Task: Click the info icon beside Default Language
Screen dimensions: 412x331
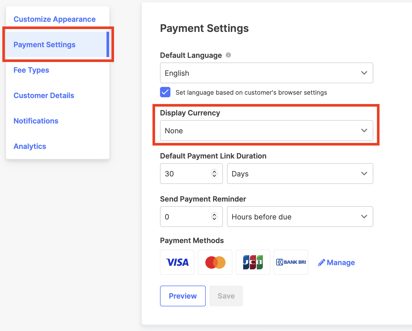Action: coord(228,55)
